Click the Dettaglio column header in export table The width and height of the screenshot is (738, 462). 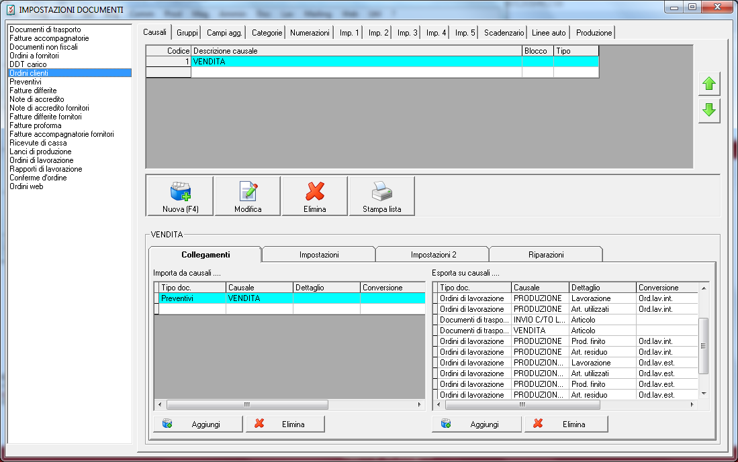coord(602,287)
